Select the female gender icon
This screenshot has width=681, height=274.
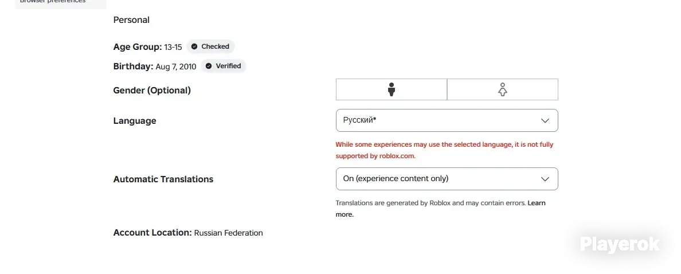click(x=503, y=89)
